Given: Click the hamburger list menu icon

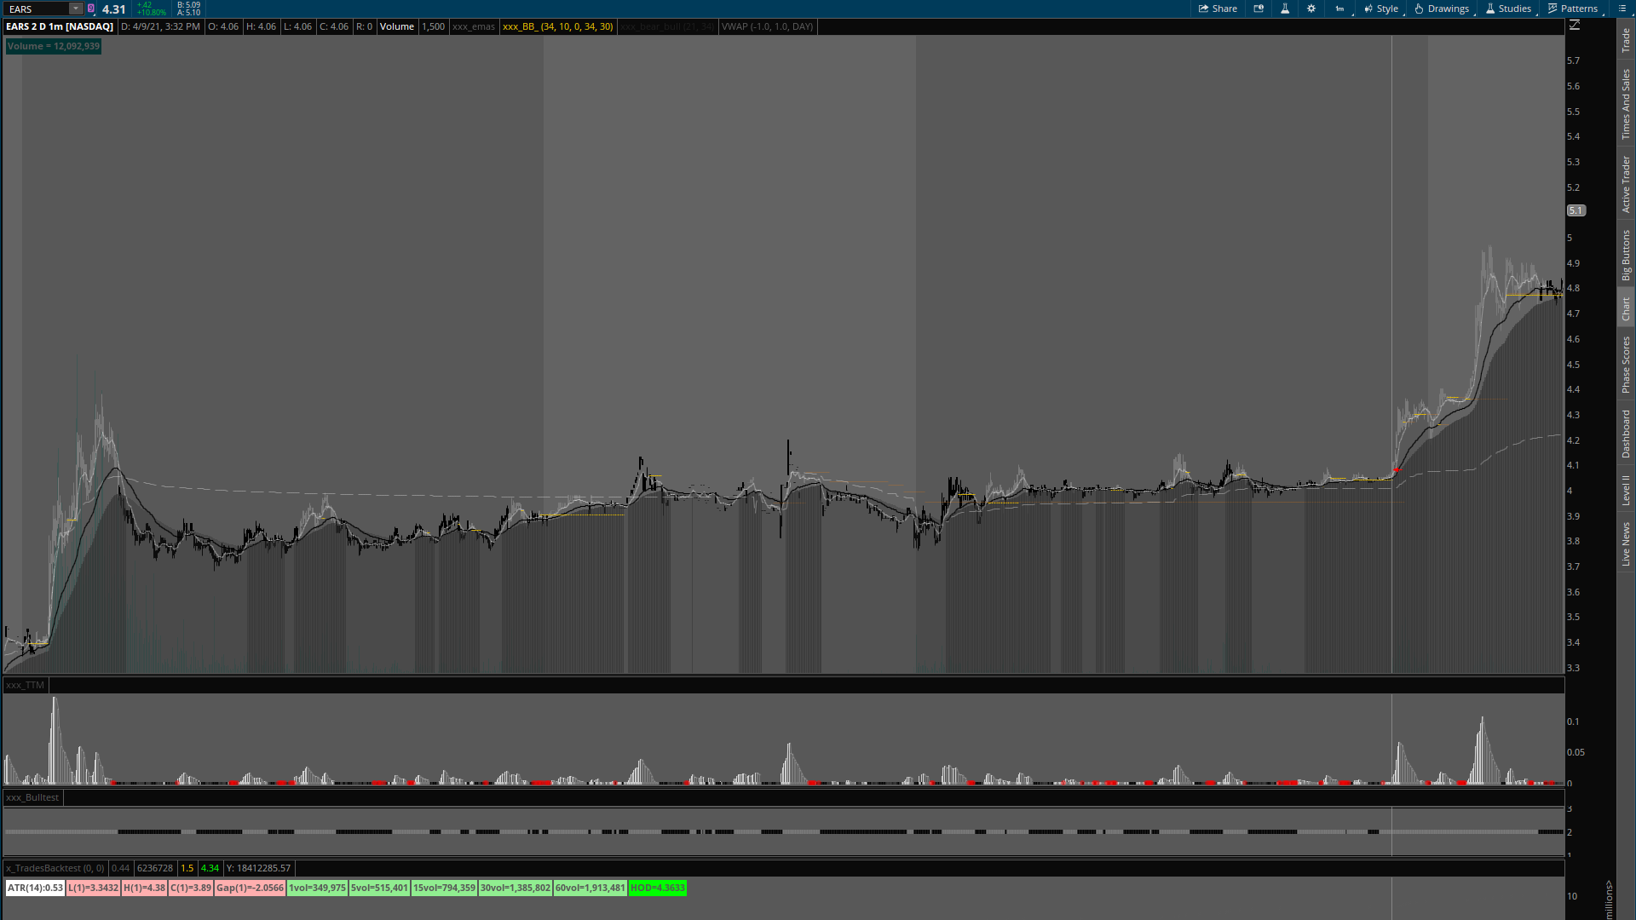Looking at the screenshot, I should click(x=1622, y=9).
